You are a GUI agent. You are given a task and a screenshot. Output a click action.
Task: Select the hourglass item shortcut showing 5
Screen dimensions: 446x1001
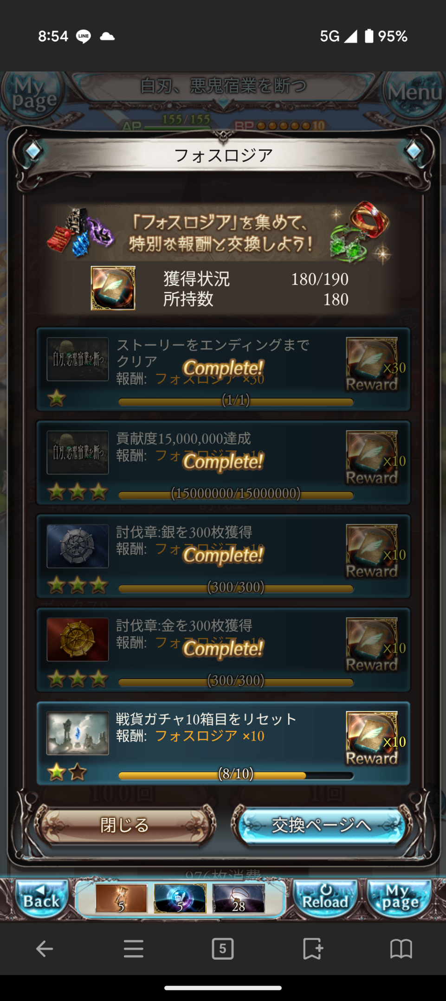click(122, 898)
